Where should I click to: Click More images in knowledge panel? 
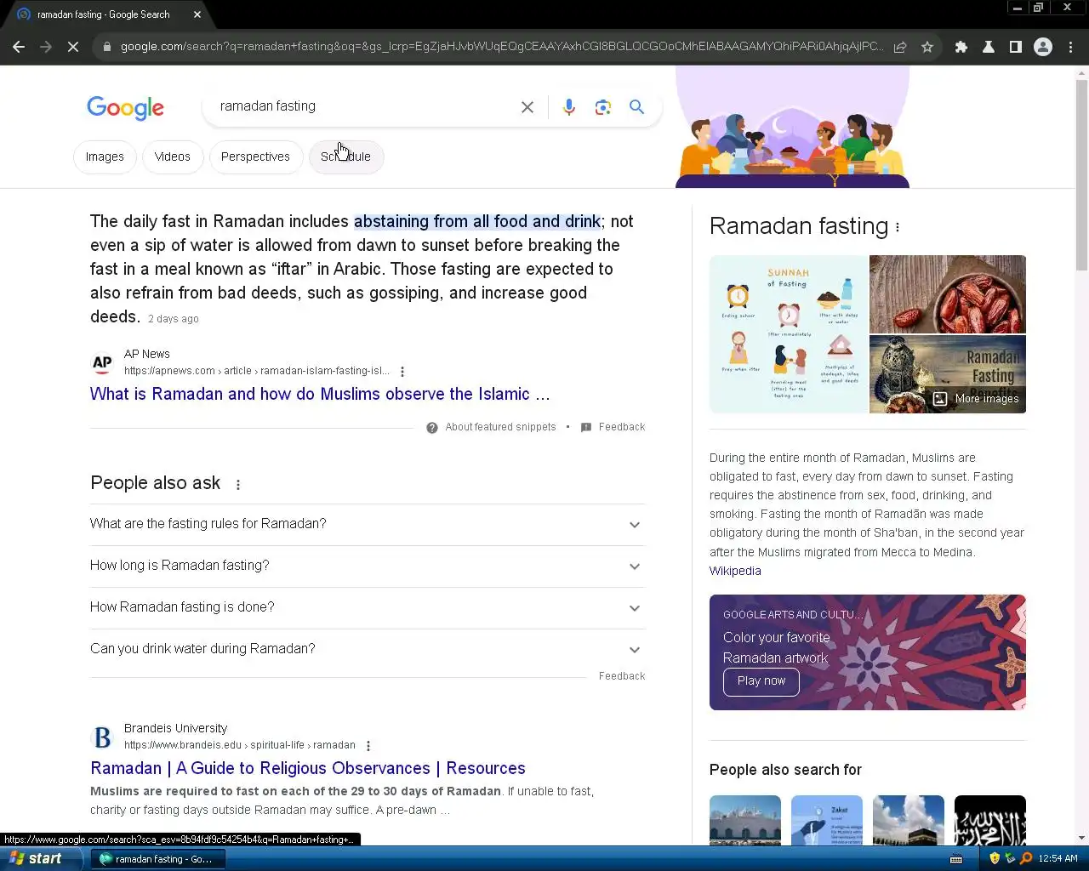point(976,399)
